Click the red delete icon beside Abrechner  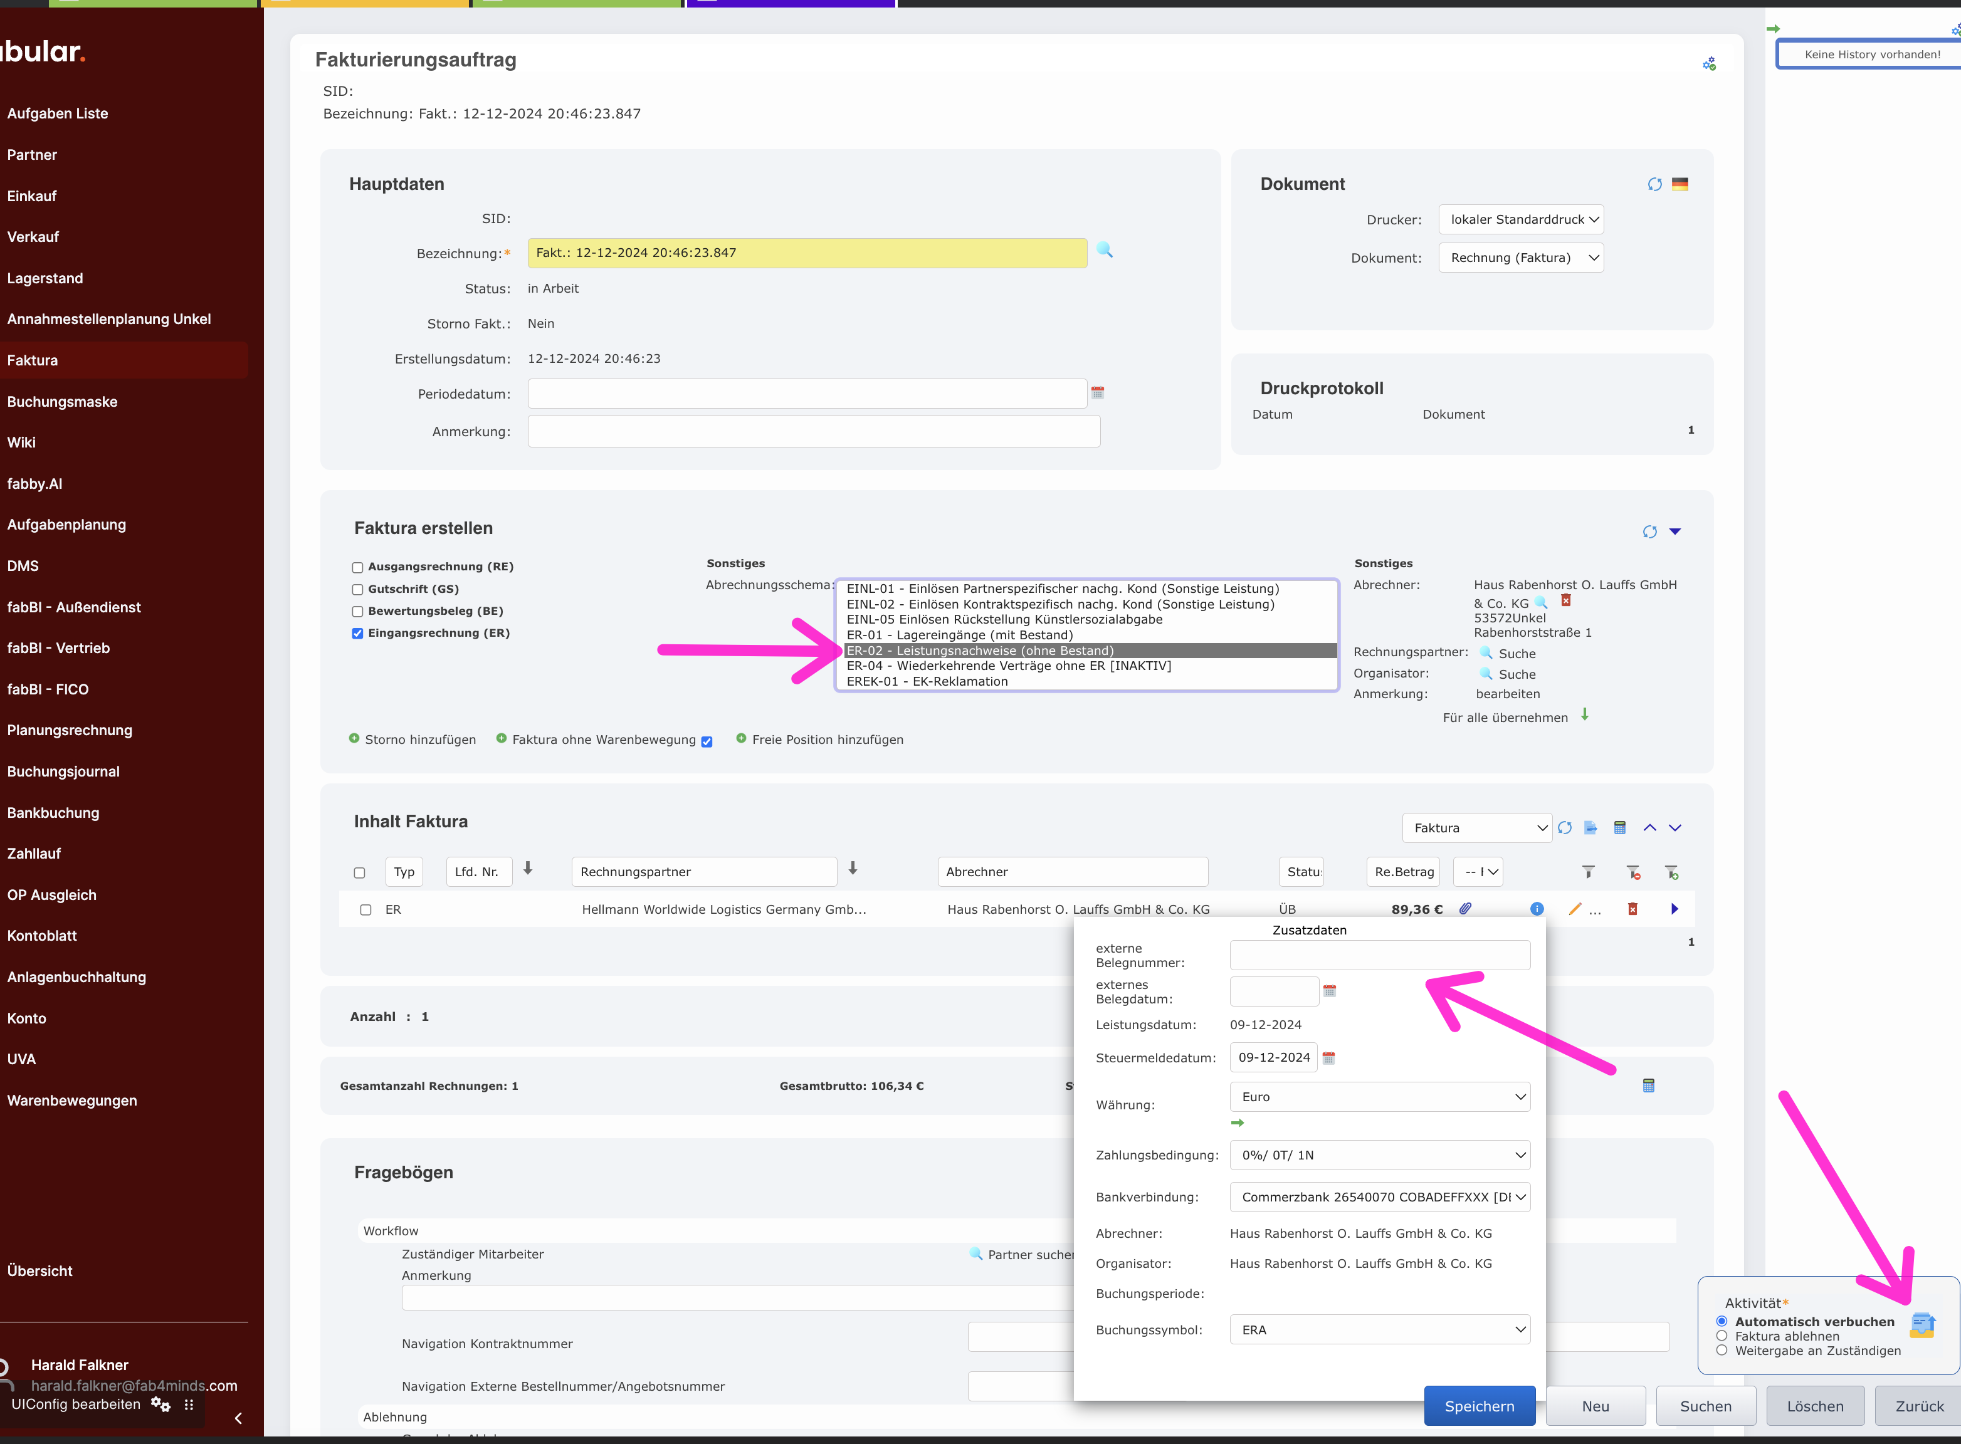(x=1566, y=600)
